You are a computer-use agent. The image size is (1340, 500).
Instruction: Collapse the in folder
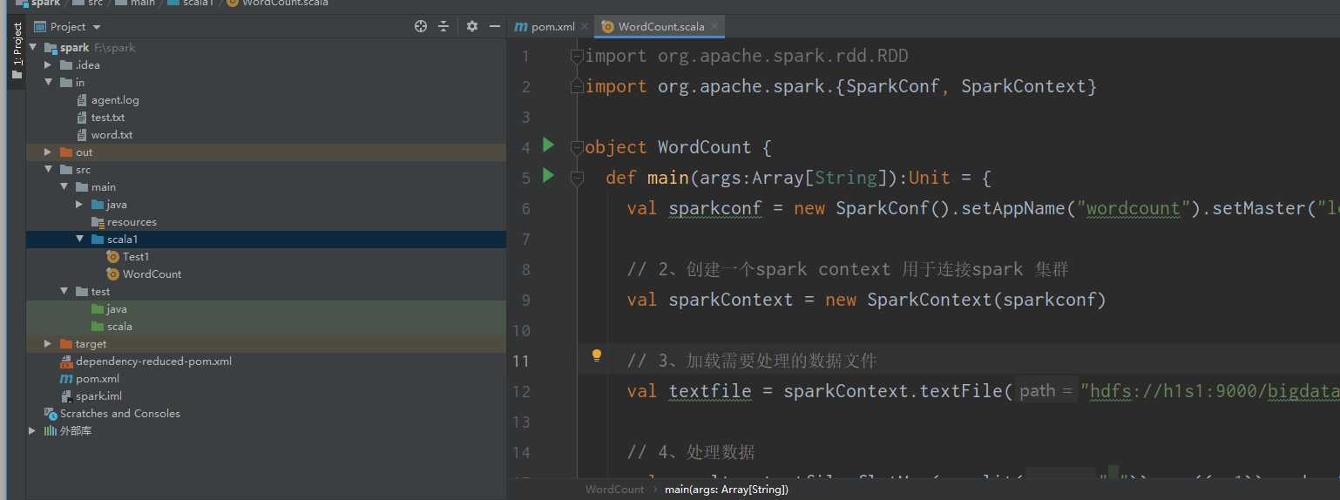click(x=49, y=83)
